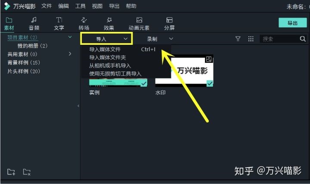Click the filter funnel icon
This screenshot has width=310, height=184.
[x=238, y=39]
